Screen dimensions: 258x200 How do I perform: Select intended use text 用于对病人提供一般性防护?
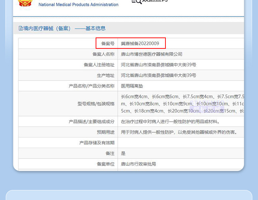179,132
